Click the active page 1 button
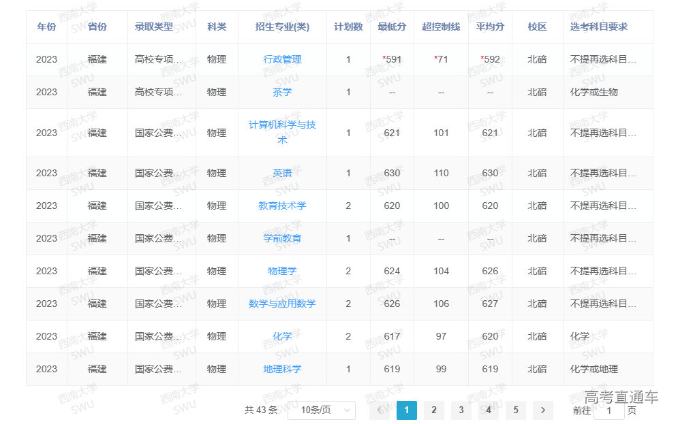This screenshot has height=424, width=678. pyautogui.click(x=407, y=410)
